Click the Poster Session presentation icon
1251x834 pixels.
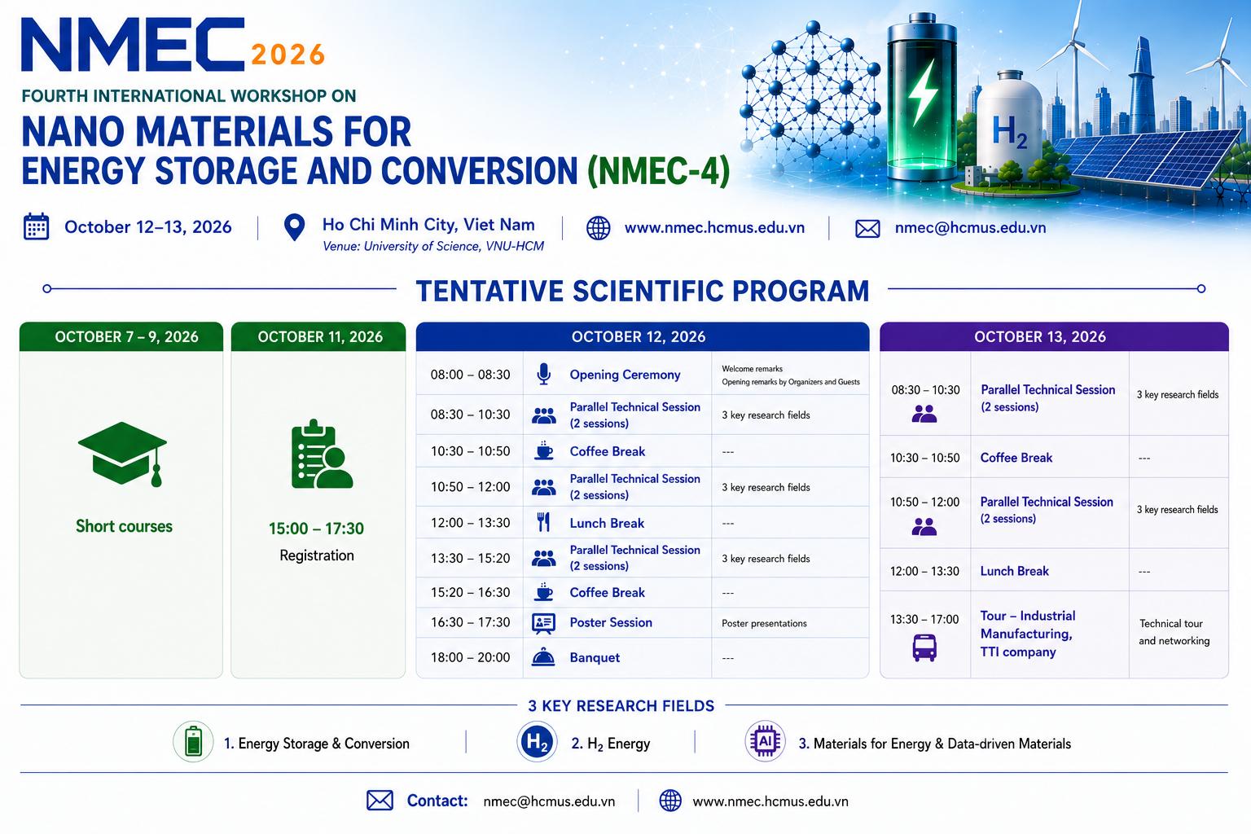point(543,623)
